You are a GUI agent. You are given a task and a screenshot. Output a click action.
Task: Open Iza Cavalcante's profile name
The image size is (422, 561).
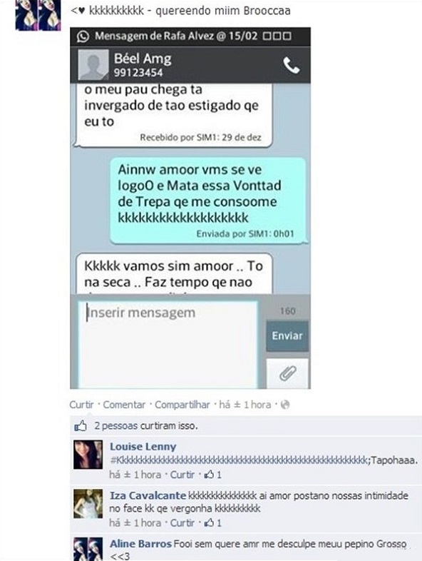(x=148, y=495)
